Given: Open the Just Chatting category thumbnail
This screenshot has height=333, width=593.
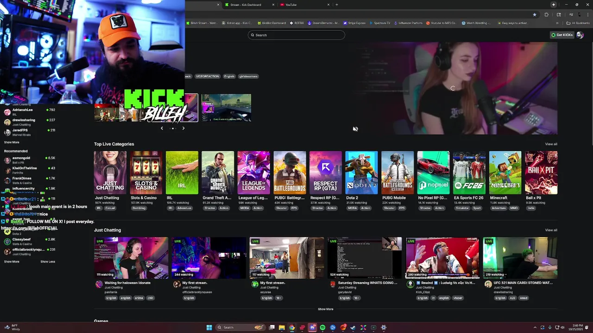Looking at the screenshot, I should (110, 173).
